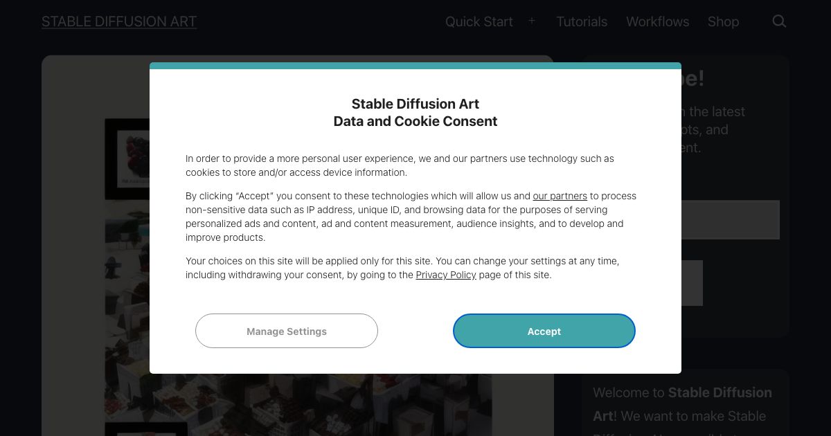Accept the data and cookie consent
Screen dimensions: 831x436
coord(544,331)
